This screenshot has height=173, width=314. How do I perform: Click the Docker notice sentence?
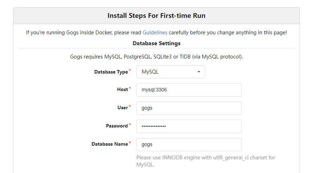pos(156,33)
